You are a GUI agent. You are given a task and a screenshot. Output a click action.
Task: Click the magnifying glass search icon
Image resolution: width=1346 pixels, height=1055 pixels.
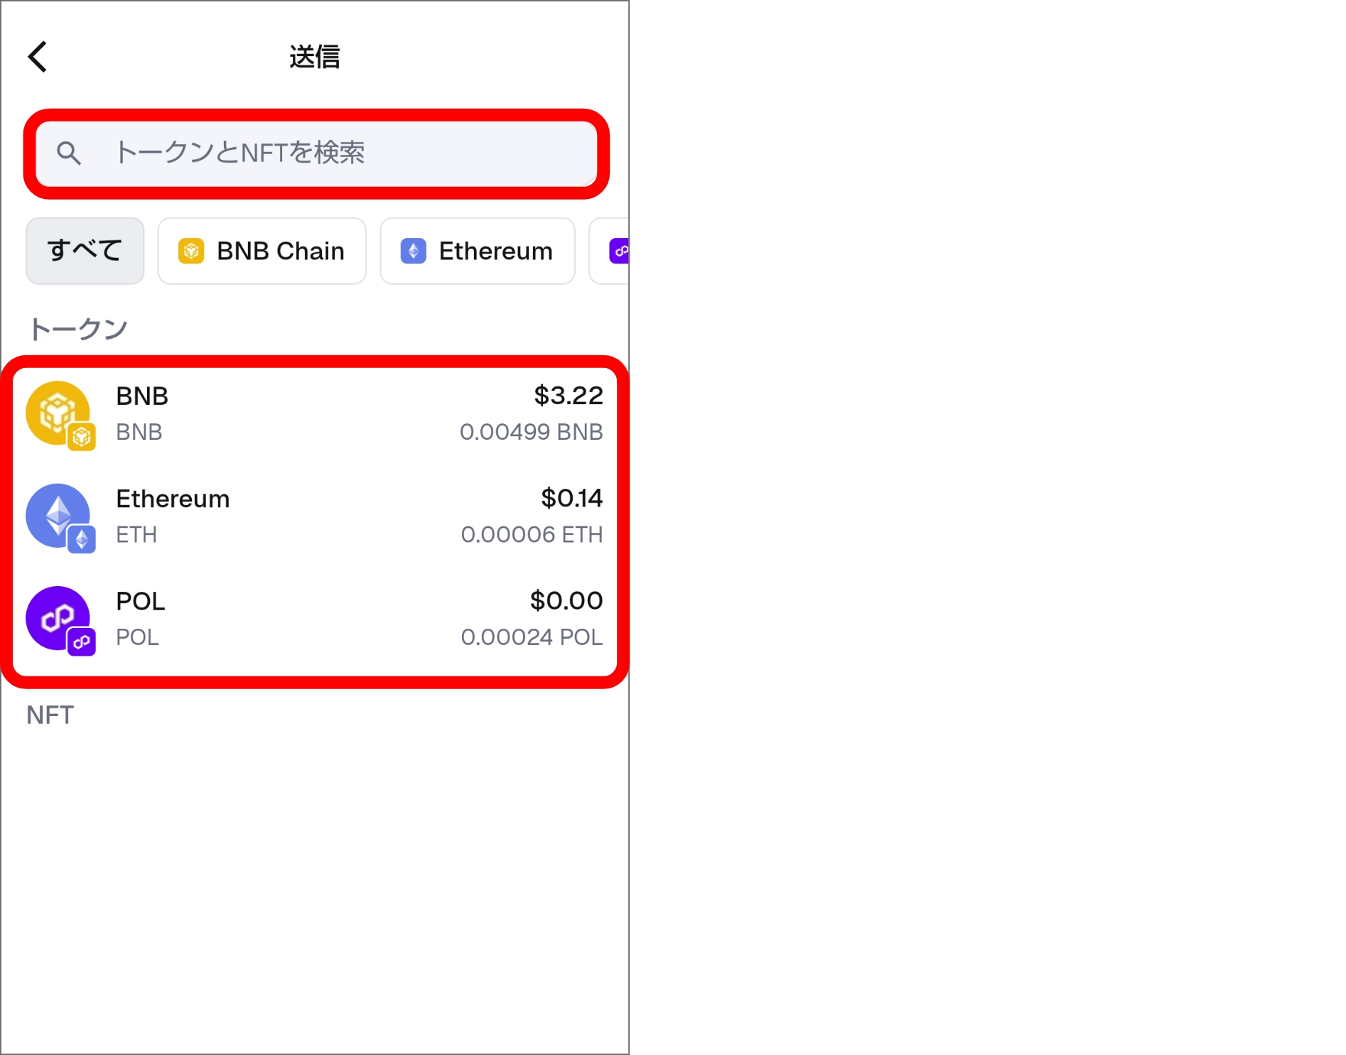click(x=69, y=153)
